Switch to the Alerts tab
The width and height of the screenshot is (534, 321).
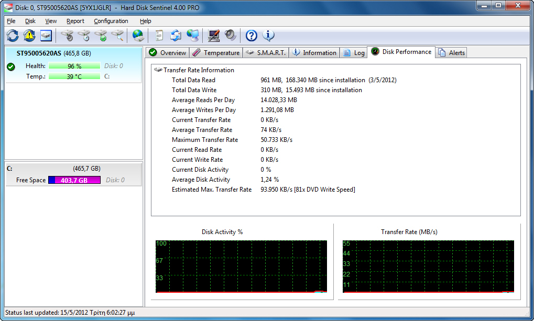tap(451, 53)
